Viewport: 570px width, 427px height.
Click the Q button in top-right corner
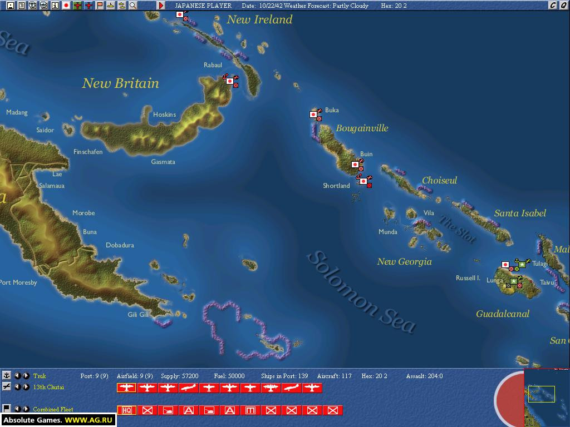(x=563, y=5)
